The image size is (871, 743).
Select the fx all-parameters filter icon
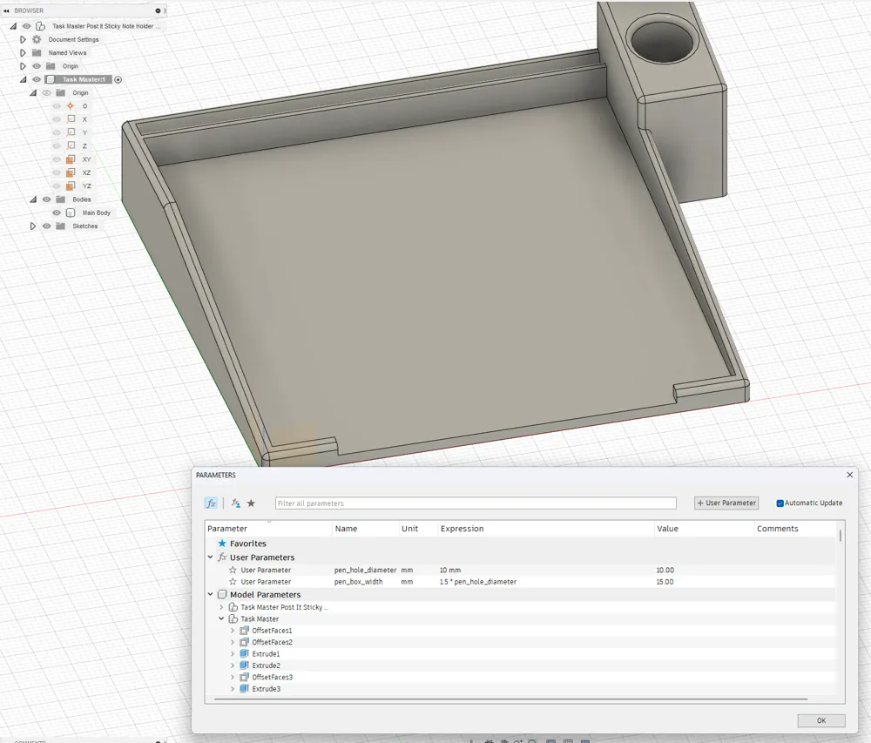211,503
